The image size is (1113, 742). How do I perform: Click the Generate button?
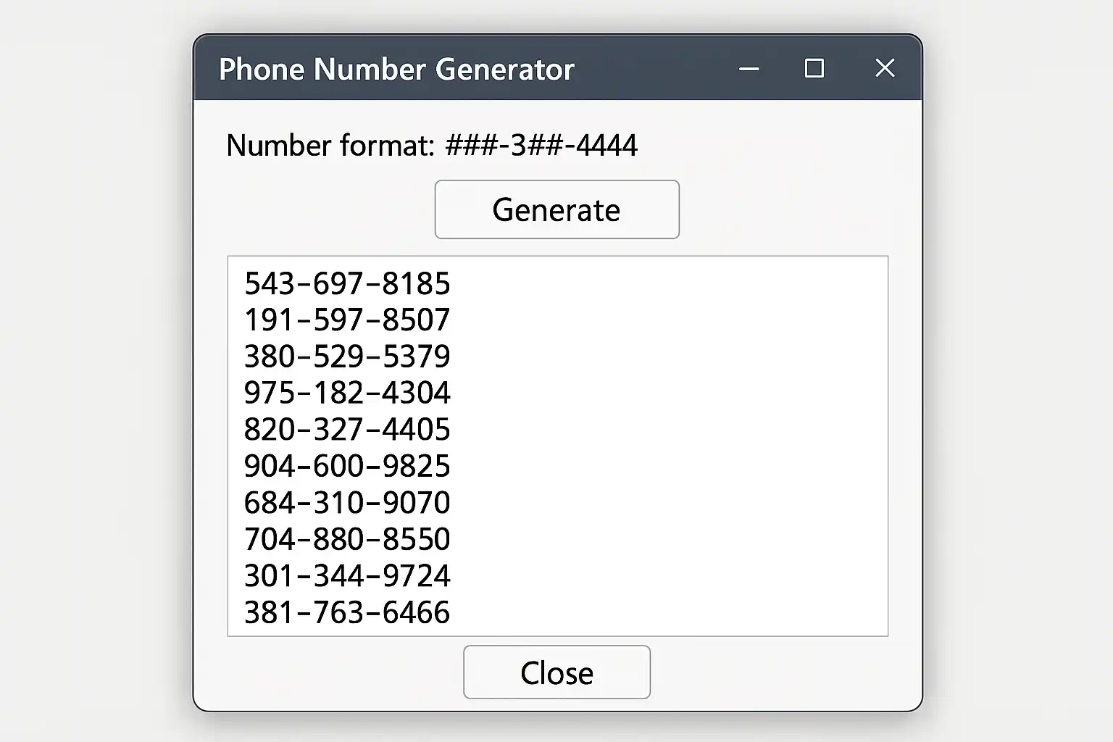pos(556,210)
